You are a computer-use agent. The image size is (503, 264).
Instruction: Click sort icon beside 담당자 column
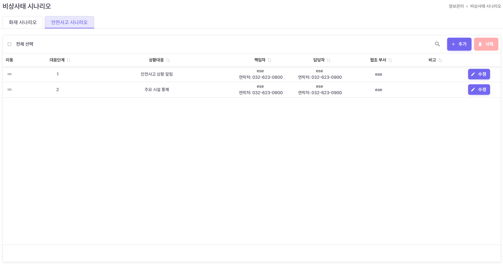click(329, 60)
